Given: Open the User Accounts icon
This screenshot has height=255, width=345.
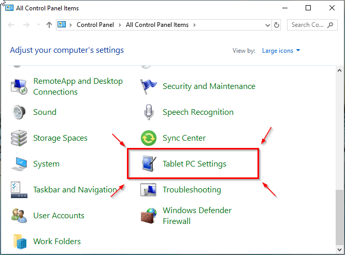Looking at the screenshot, I should 19,216.
